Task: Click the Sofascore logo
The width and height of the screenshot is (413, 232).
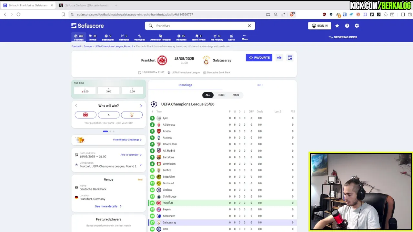Action: (87, 26)
